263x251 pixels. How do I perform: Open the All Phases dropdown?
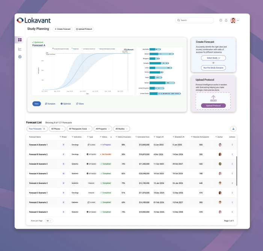pyautogui.click(x=57, y=129)
